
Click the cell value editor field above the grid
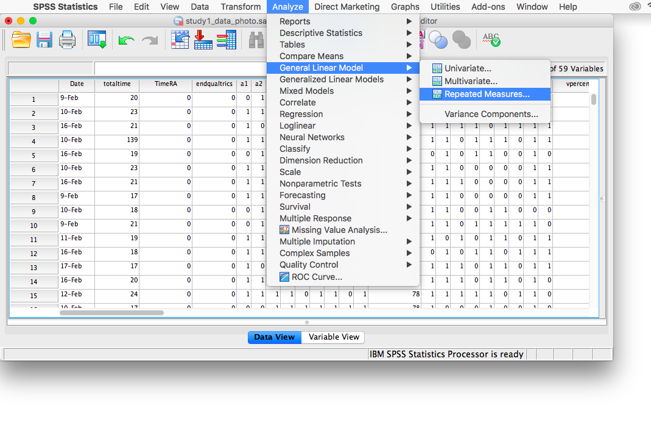point(180,68)
